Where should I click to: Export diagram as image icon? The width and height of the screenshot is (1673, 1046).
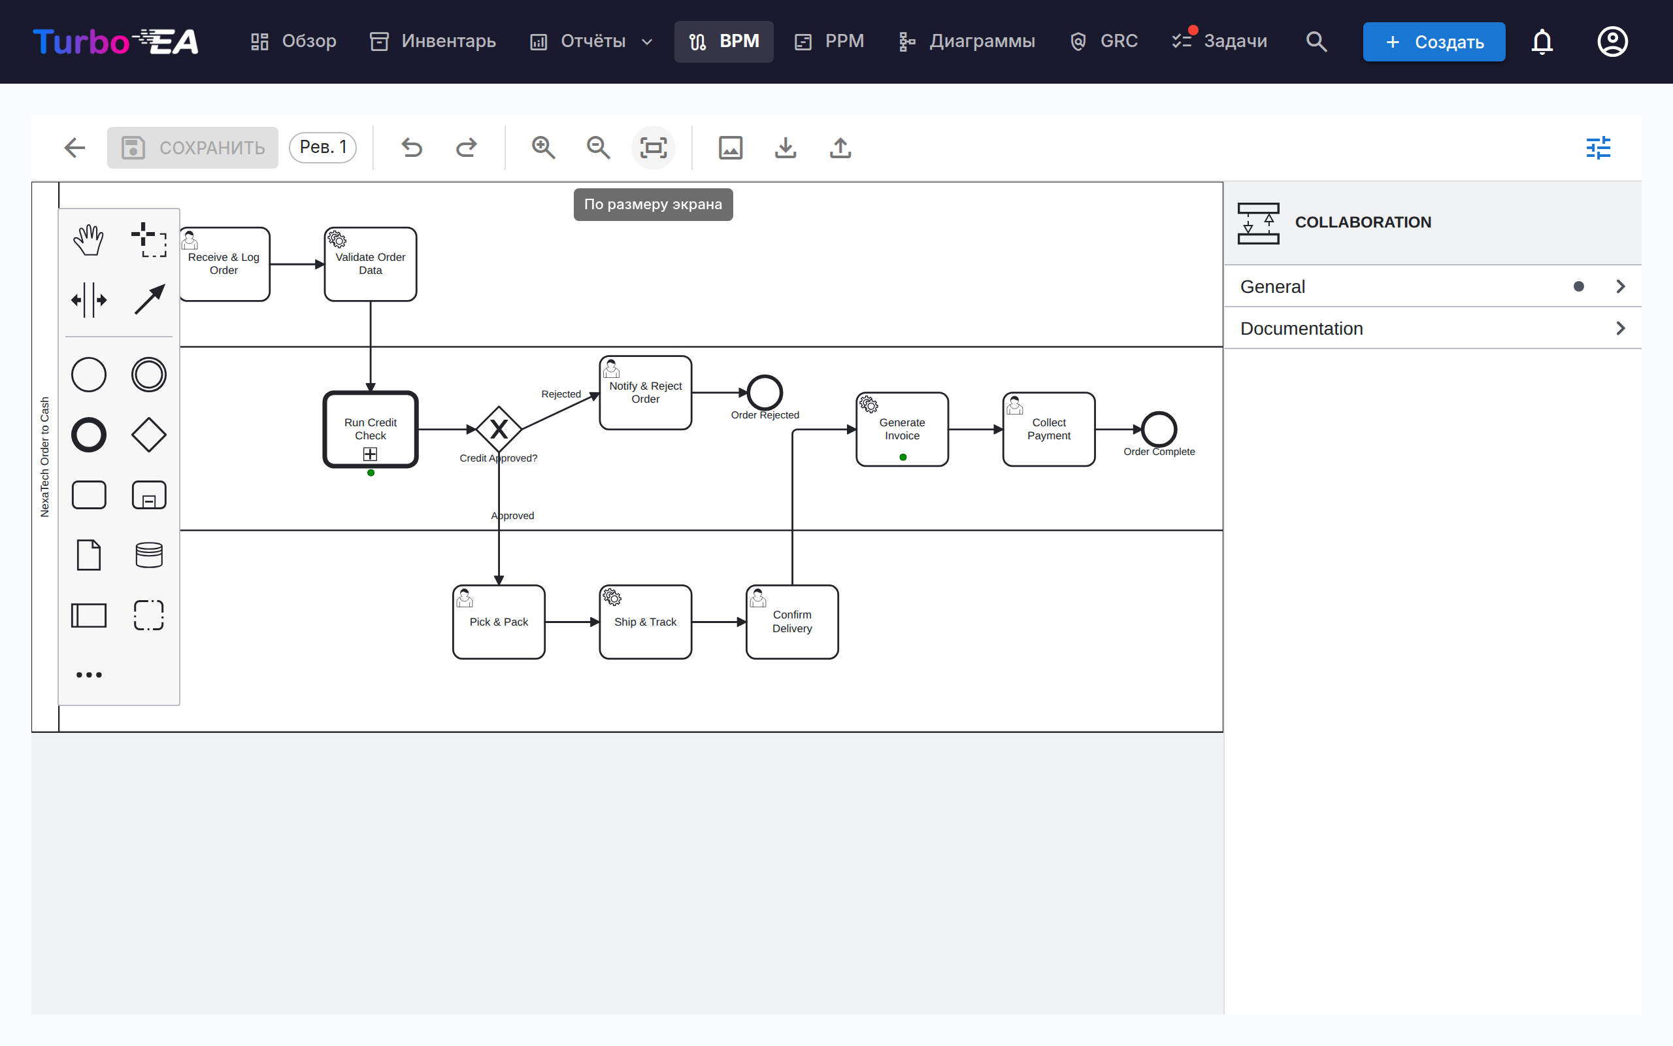click(x=731, y=147)
